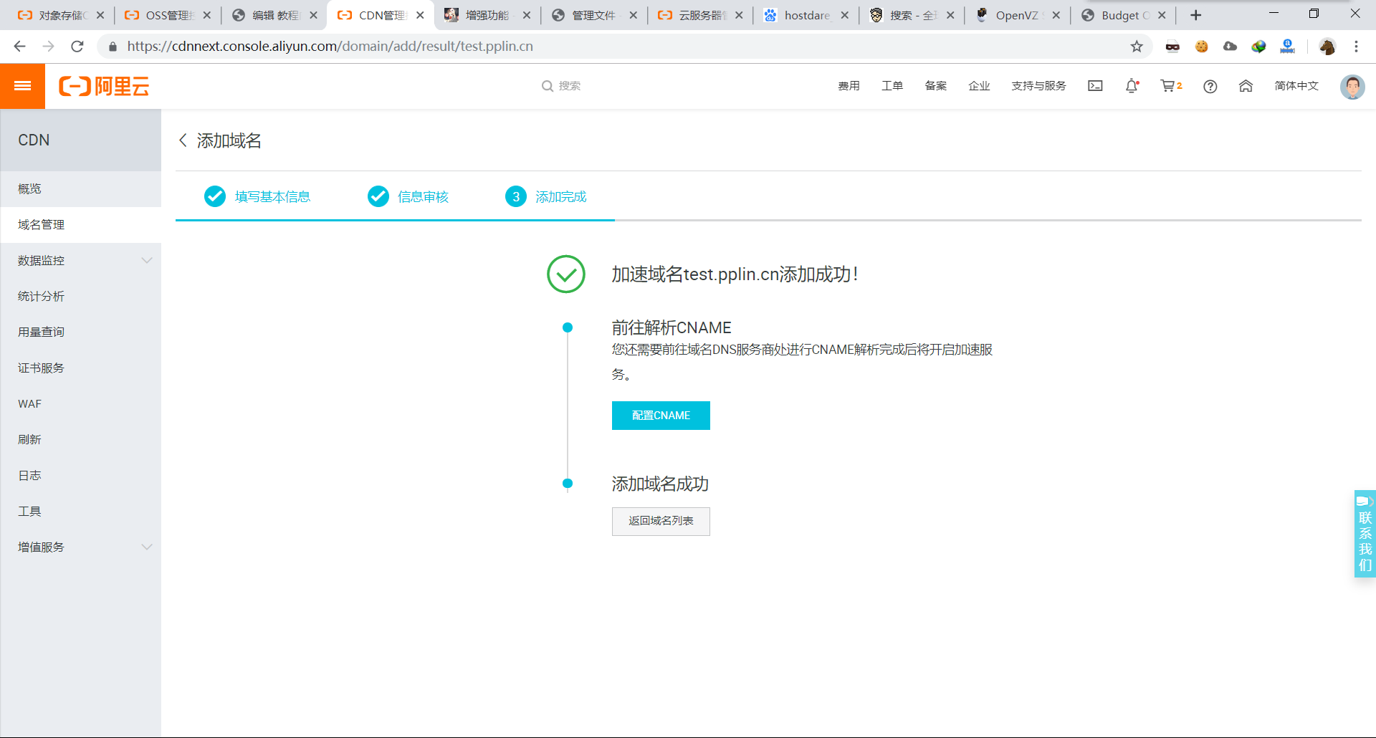Image resolution: width=1376 pixels, height=738 pixels.
Task: Open Chrome's three-dot menu
Action: point(1356,46)
